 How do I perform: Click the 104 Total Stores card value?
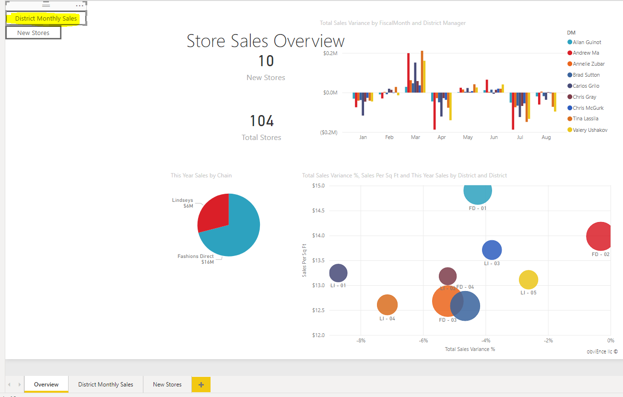261,120
